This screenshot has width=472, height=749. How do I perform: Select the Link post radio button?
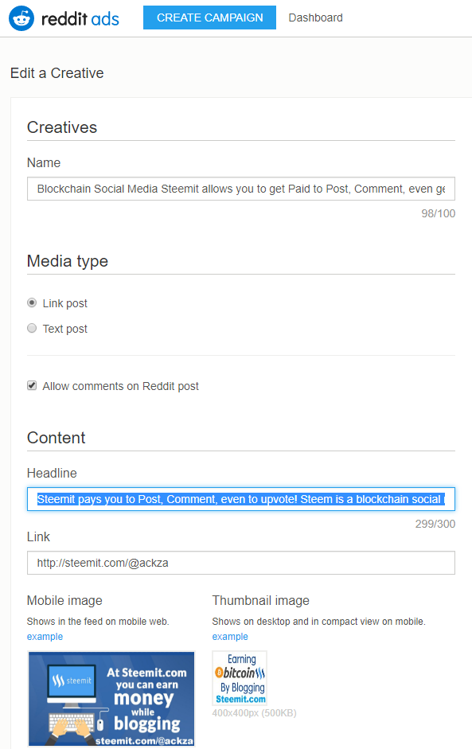[32, 302]
